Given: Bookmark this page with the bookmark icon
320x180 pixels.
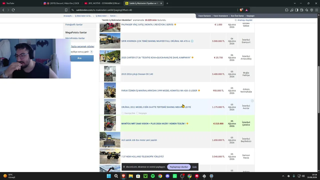Looking at the screenshot, I should (66, 10).
